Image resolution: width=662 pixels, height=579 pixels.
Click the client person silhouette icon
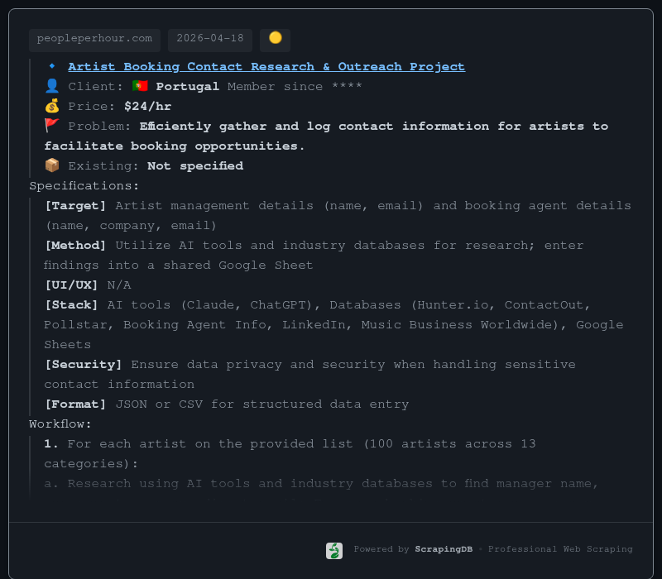tap(52, 86)
